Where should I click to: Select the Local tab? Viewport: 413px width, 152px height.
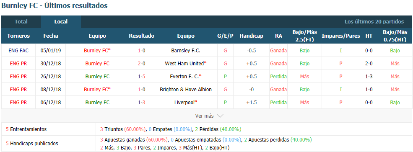tap(61, 22)
